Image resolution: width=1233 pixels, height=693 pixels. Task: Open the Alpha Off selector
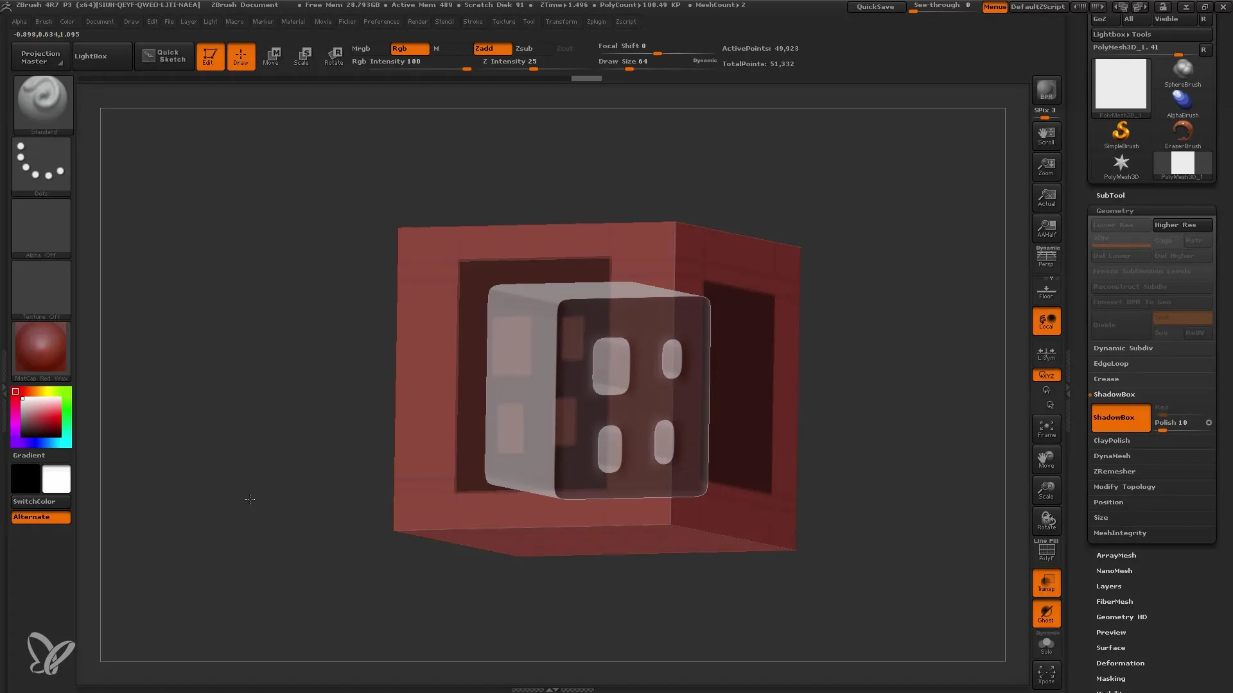tap(41, 228)
